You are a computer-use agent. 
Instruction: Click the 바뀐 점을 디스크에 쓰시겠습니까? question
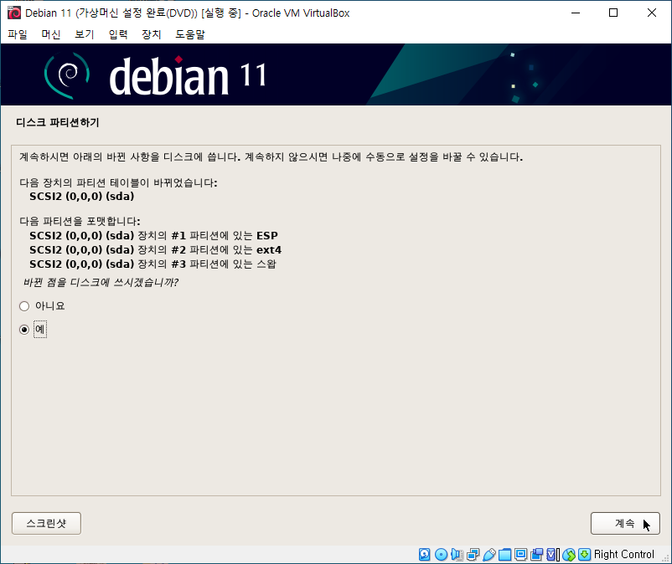101,283
